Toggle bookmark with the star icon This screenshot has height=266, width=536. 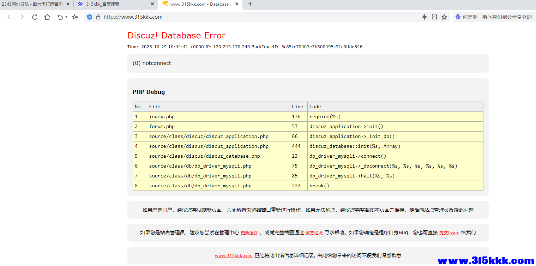pyautogui.click(x=444, y=17)
